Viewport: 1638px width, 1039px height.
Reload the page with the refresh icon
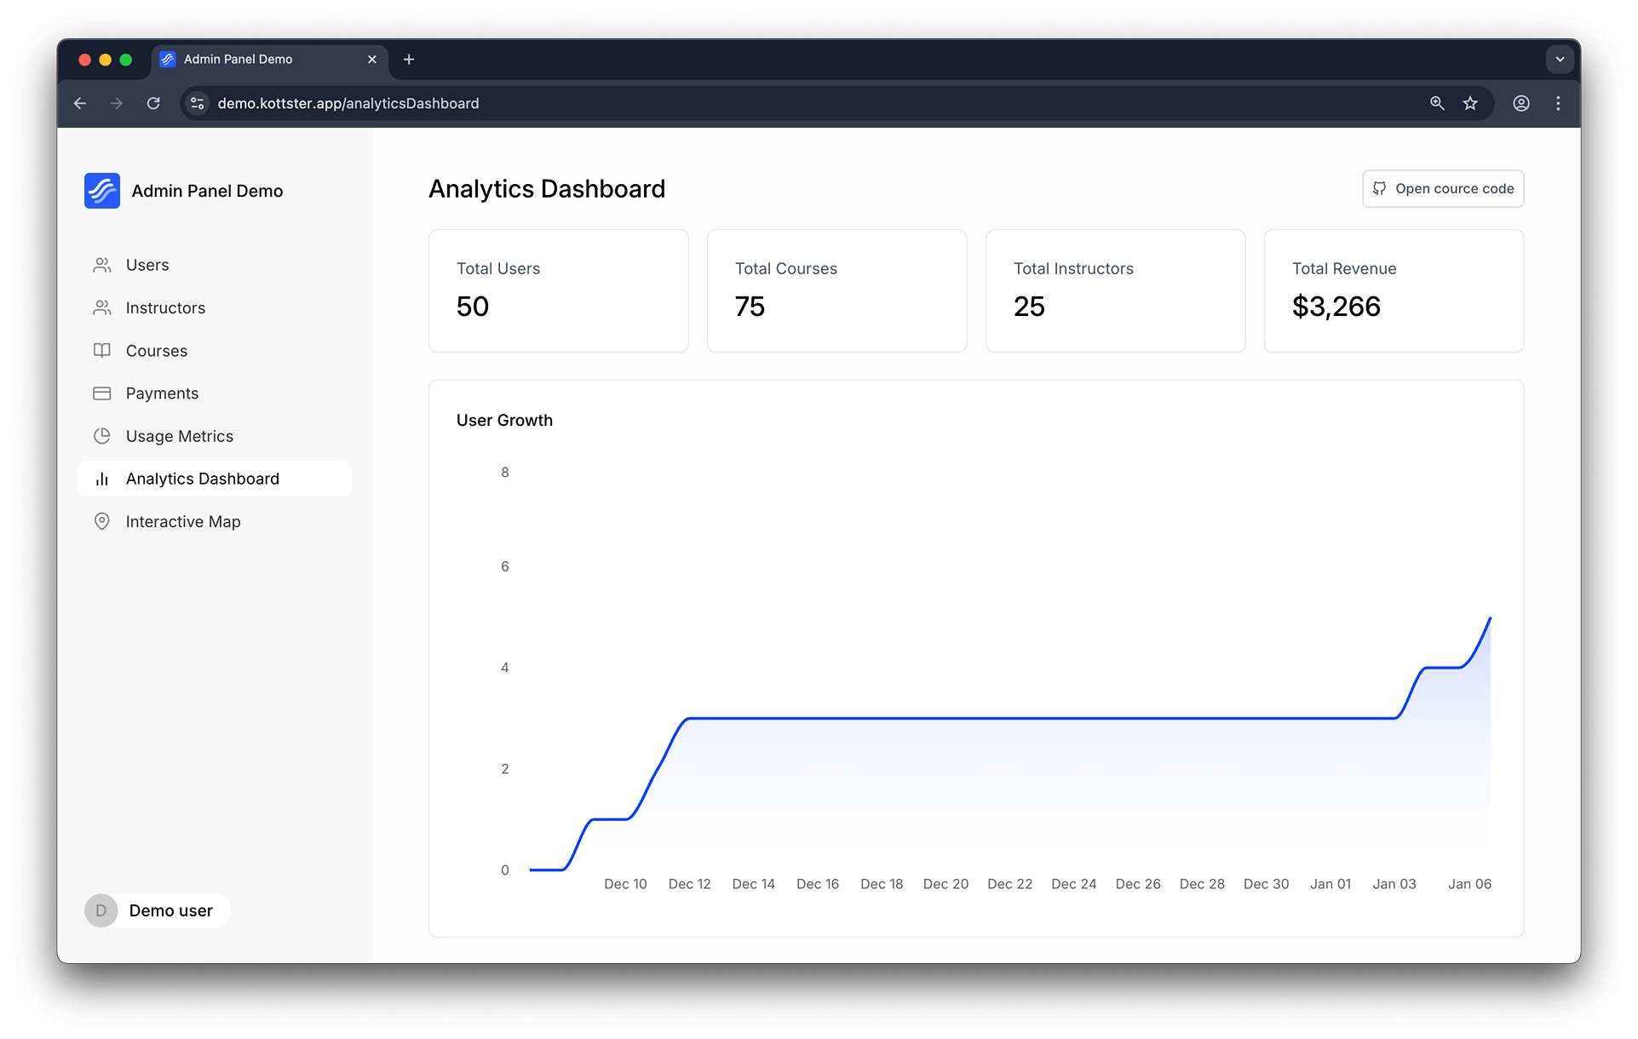click(153, 103)
